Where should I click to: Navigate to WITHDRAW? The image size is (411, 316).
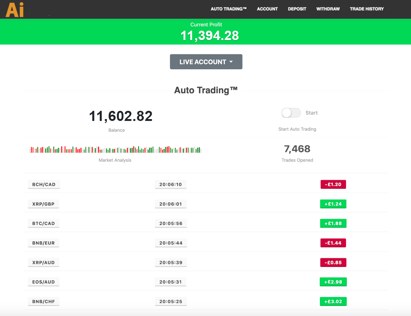[328, 9]
